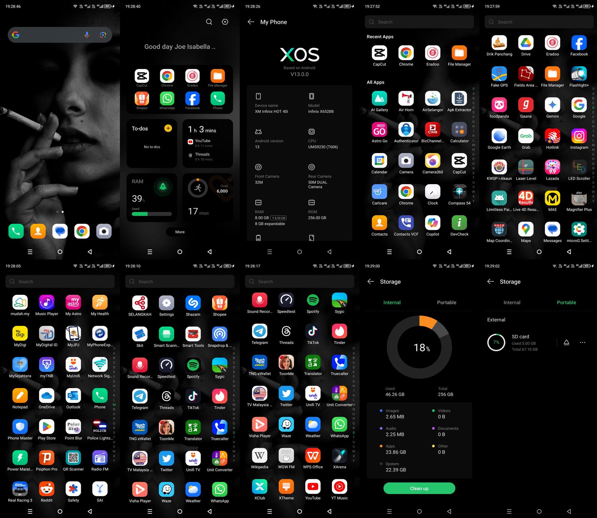
Task: Open the Real Racing 3 game
Action: click(x=20, y=489)
